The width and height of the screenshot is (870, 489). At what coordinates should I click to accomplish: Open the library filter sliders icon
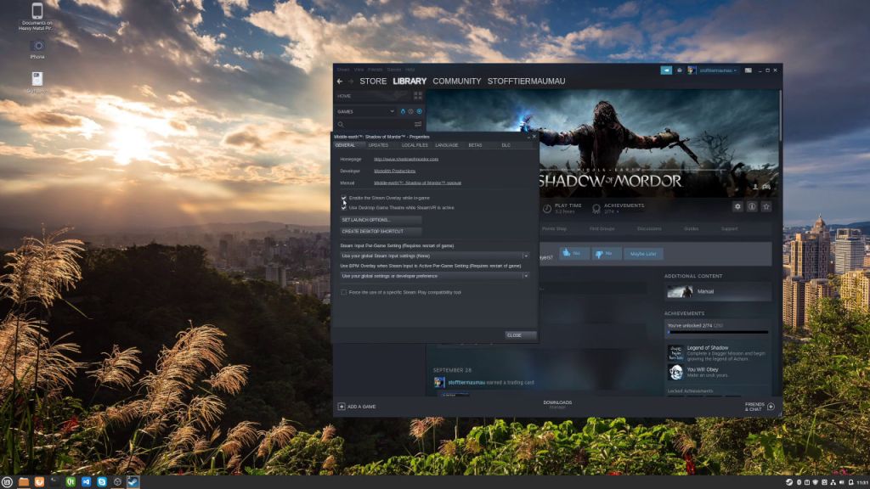click(x=418, y=125)
